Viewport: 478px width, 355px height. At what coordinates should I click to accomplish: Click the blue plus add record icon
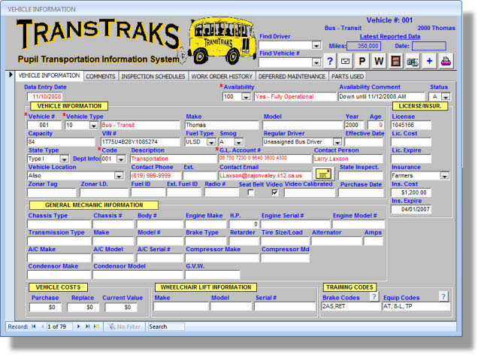click(x=429, y=62)
